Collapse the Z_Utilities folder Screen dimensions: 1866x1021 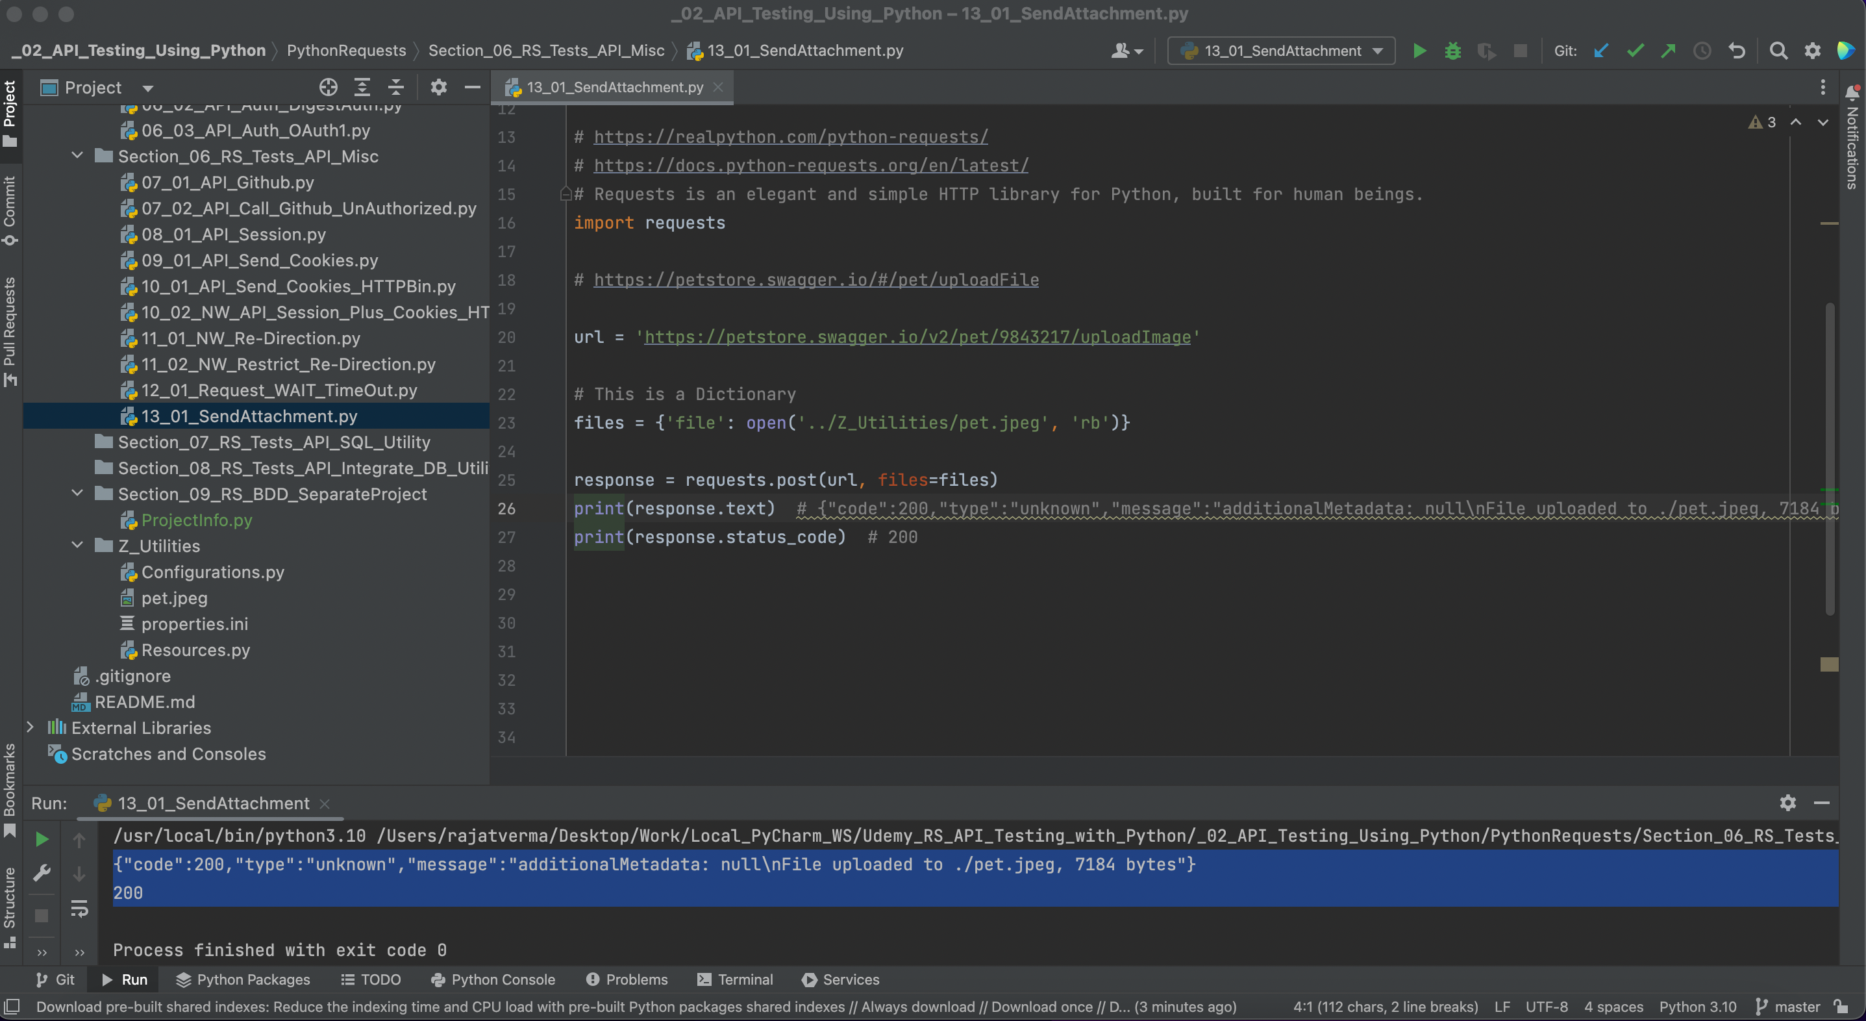[x=77, y=546]
